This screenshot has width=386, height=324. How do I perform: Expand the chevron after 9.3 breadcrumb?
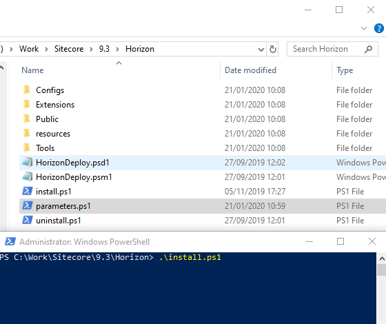click(117, 49)
